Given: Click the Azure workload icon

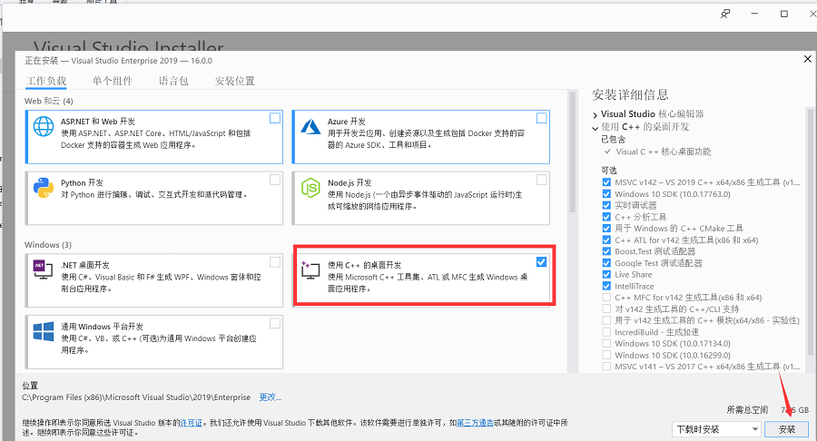Looking at the screenshot, I should click(x=313, y=128).
